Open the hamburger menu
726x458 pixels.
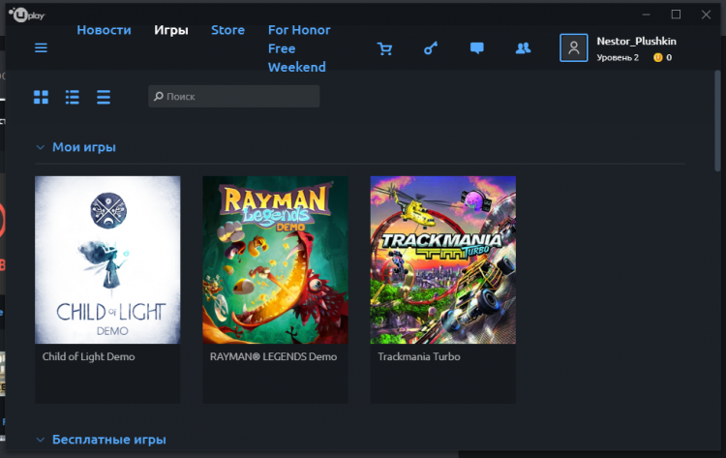tap(41, 47)
